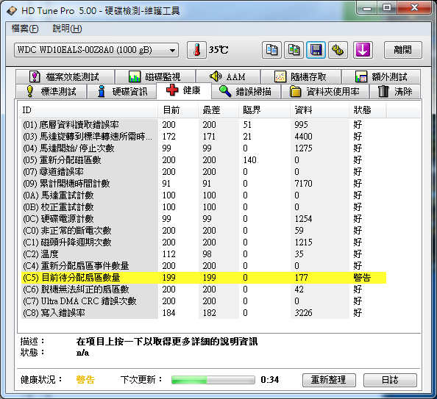Screen dimensions: 437x399
Task: Click the data value 4400
Action: pyautogui.click(x=304, y=137)
